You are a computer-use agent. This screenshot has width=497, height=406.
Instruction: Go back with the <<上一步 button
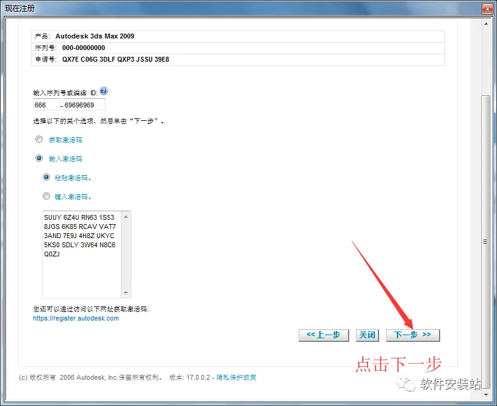click(x=324, y=335)
